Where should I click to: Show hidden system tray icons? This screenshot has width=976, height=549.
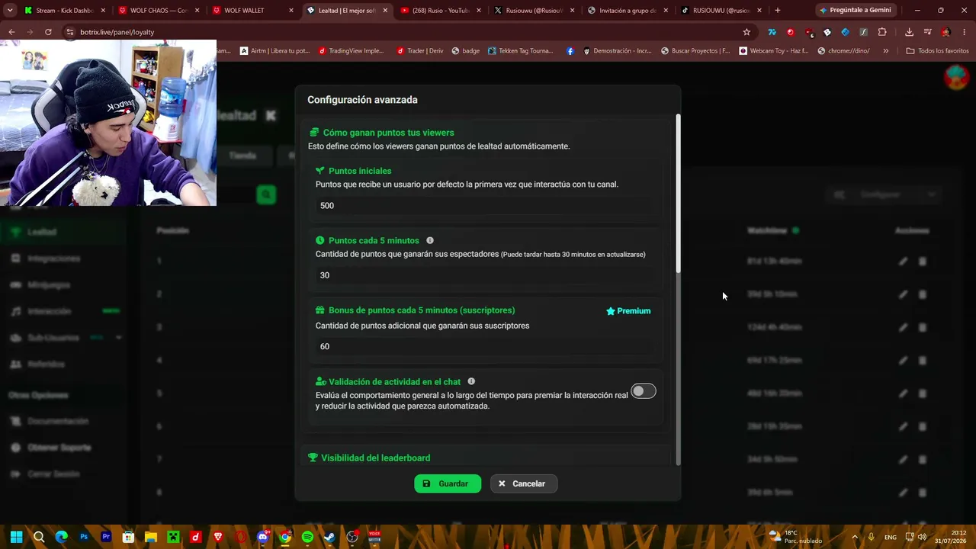click(x=855, y=537)
